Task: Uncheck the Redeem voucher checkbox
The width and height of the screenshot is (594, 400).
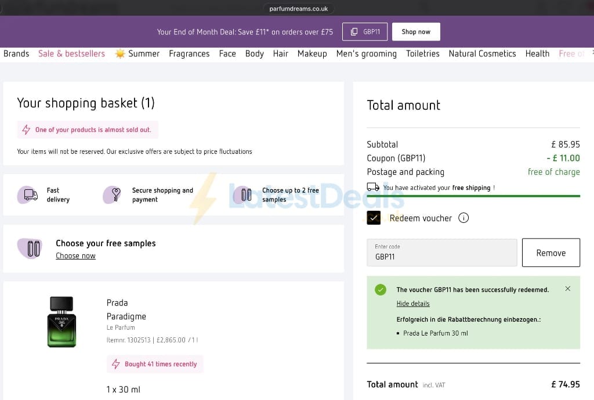Action: [x=374, y=218]
